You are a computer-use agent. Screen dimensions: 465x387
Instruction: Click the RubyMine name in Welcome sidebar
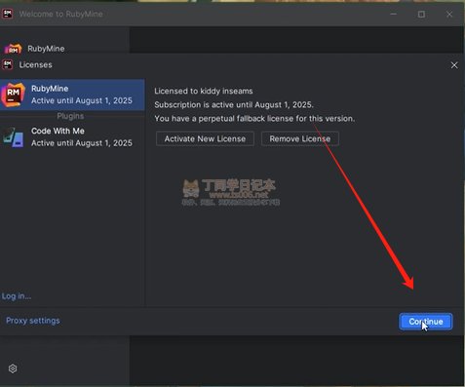click(46, 49)
